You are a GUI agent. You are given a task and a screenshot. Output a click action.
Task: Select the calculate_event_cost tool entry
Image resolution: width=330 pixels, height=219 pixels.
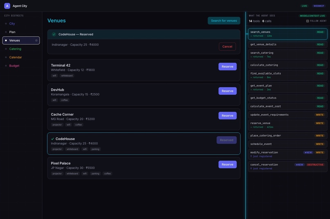287,106
